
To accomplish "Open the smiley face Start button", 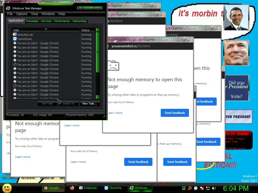I will coord(7,188).
